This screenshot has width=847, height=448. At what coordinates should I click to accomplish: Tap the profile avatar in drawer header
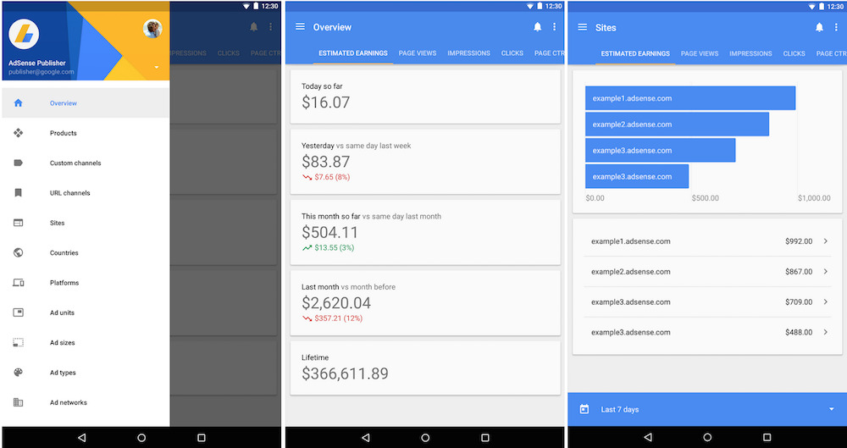coord(152,29)
